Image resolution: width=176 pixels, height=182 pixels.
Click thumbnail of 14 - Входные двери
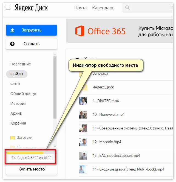[83, 169]
